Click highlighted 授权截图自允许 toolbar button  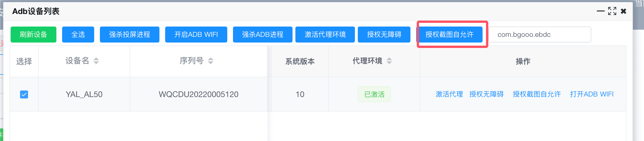[449, 35]
